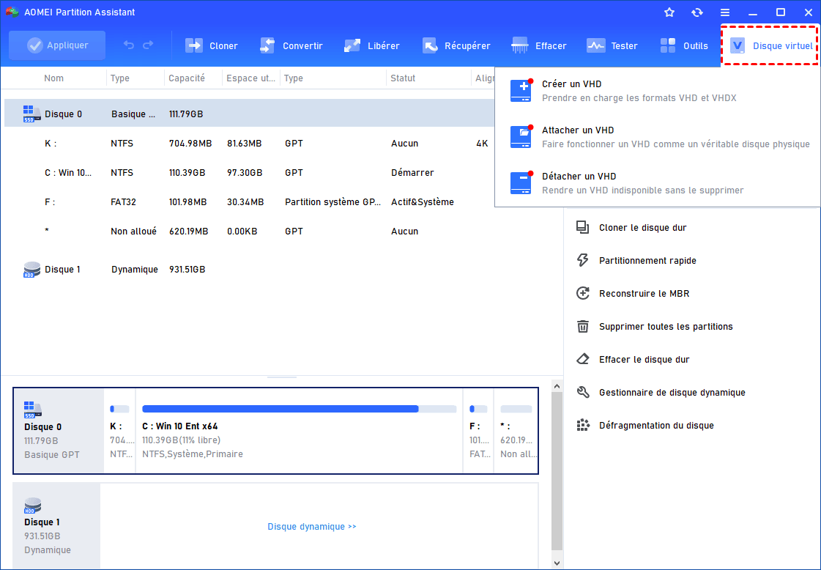821x570 pixels.
Task: Select the C : Win 10 Ent x64 partition block
Action: click(299, 431)
